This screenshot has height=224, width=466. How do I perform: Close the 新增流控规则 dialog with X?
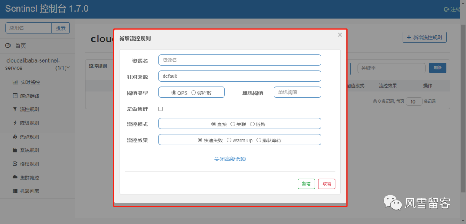(x=340, y=35)
